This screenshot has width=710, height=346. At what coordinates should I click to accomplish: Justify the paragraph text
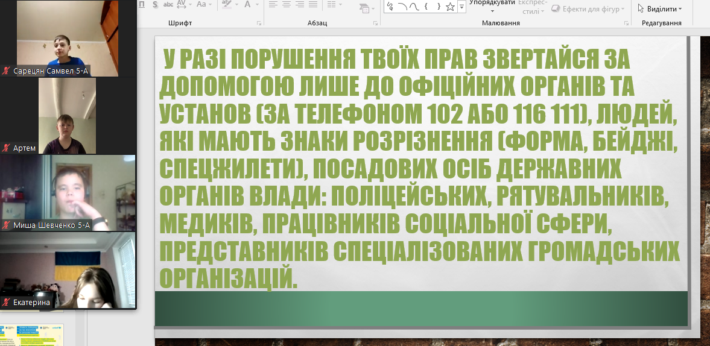tap(313, 4)
